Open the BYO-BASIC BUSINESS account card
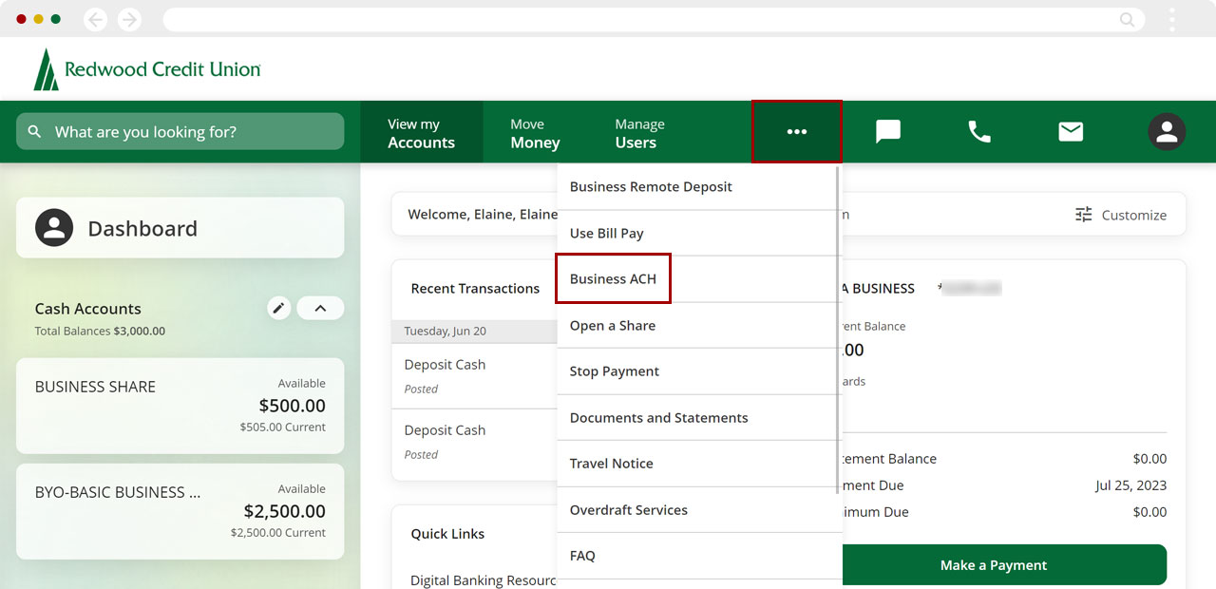 pyautogui.click(x=180, y=511)
